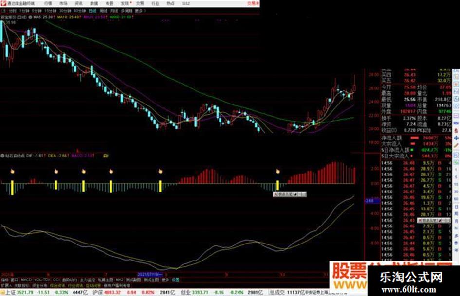460x296 pixels.
Task: Switch to the 分时 period tab
Action: [x=12, y=11]
